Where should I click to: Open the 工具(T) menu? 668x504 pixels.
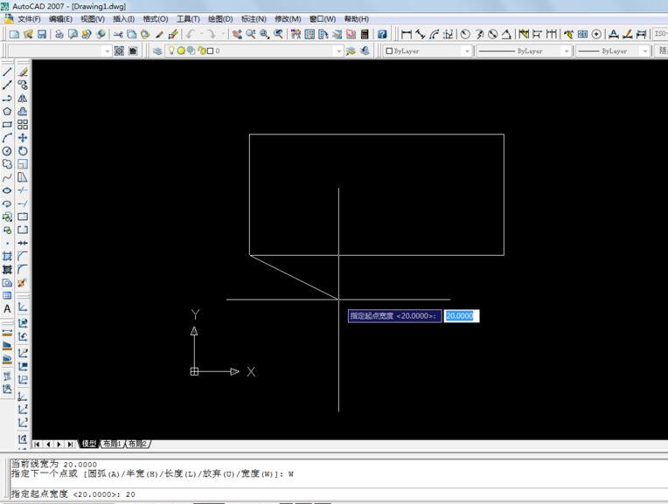coord(188,19)
